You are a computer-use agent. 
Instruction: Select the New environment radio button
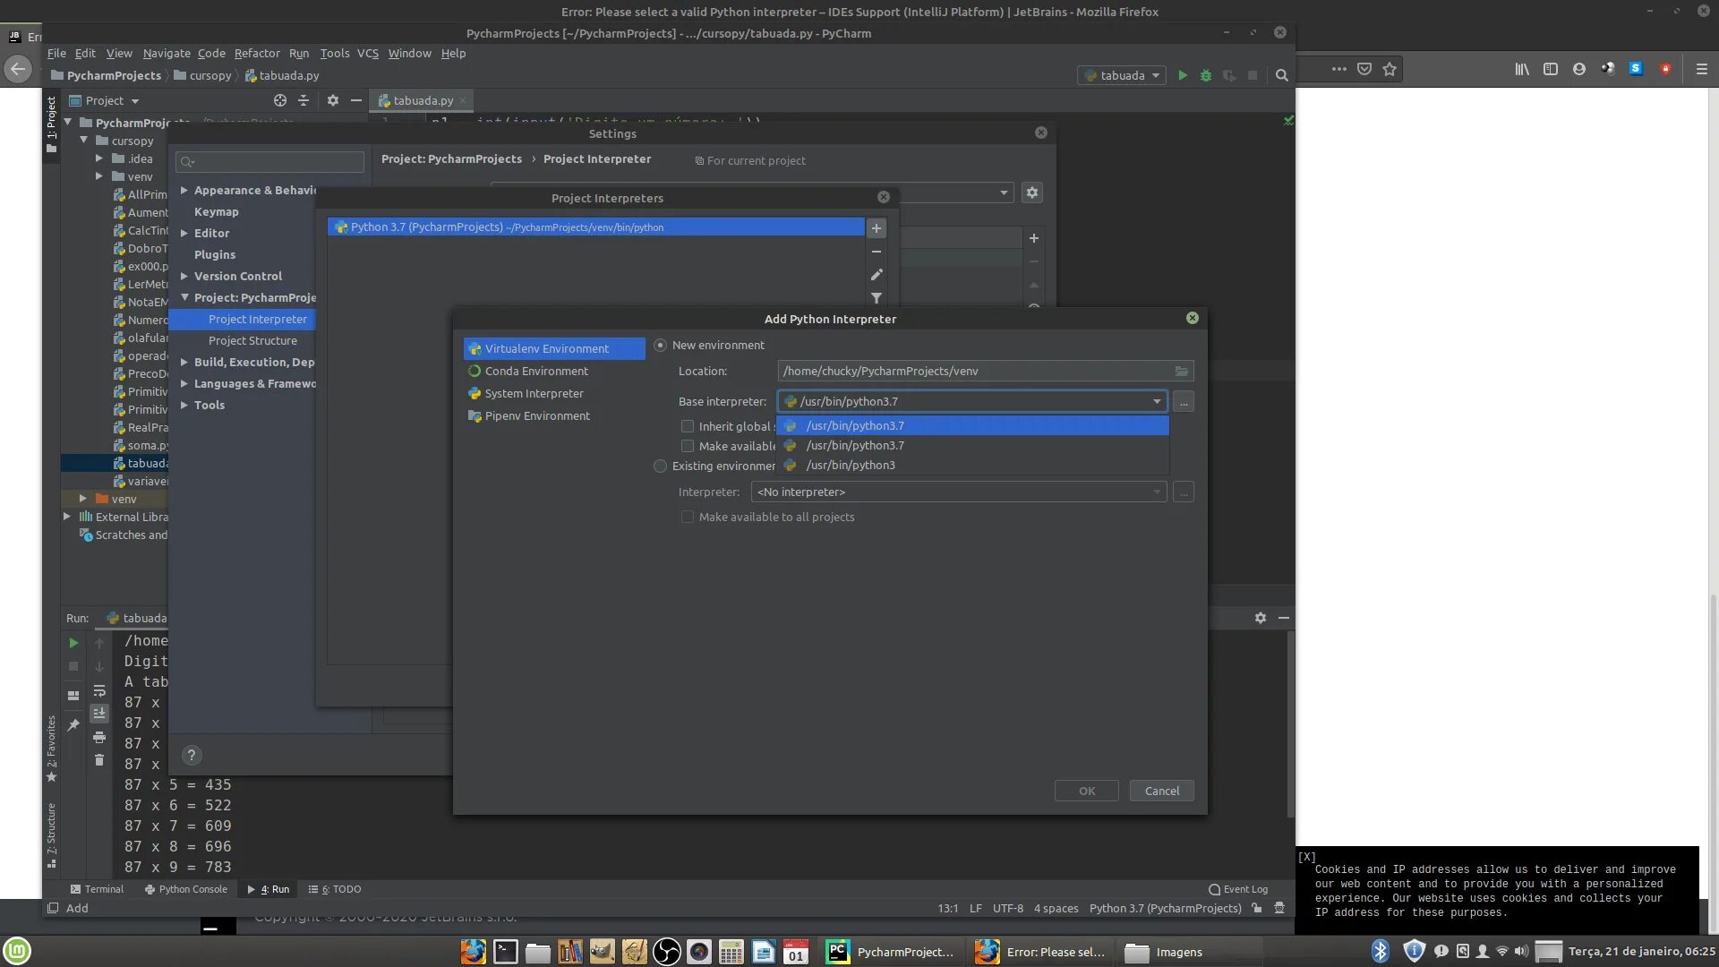tap(661, 346)
